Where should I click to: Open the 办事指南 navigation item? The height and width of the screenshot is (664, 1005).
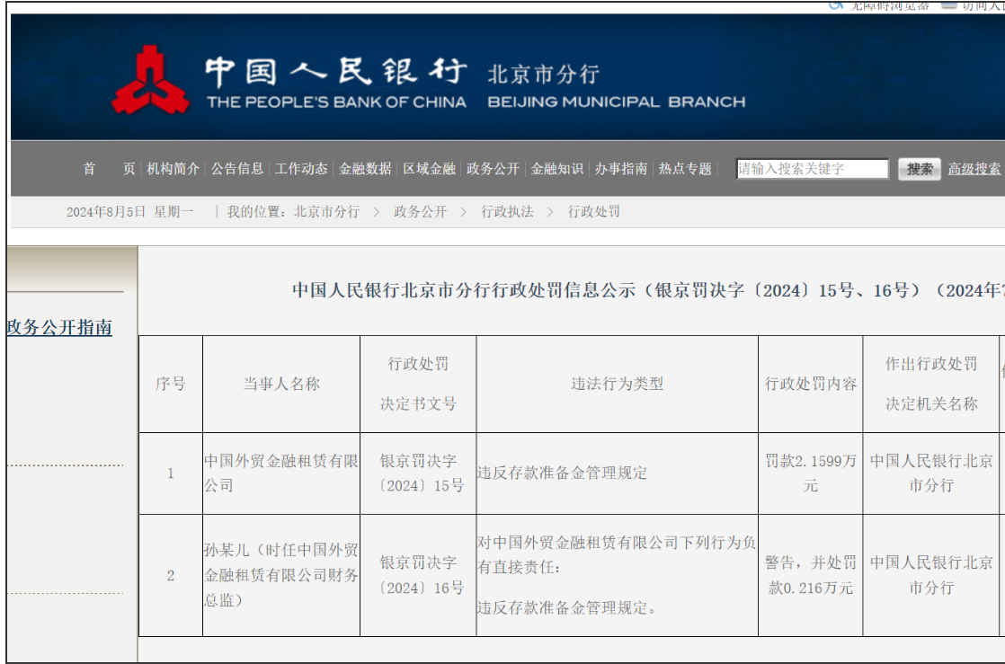tap(620, 169)
